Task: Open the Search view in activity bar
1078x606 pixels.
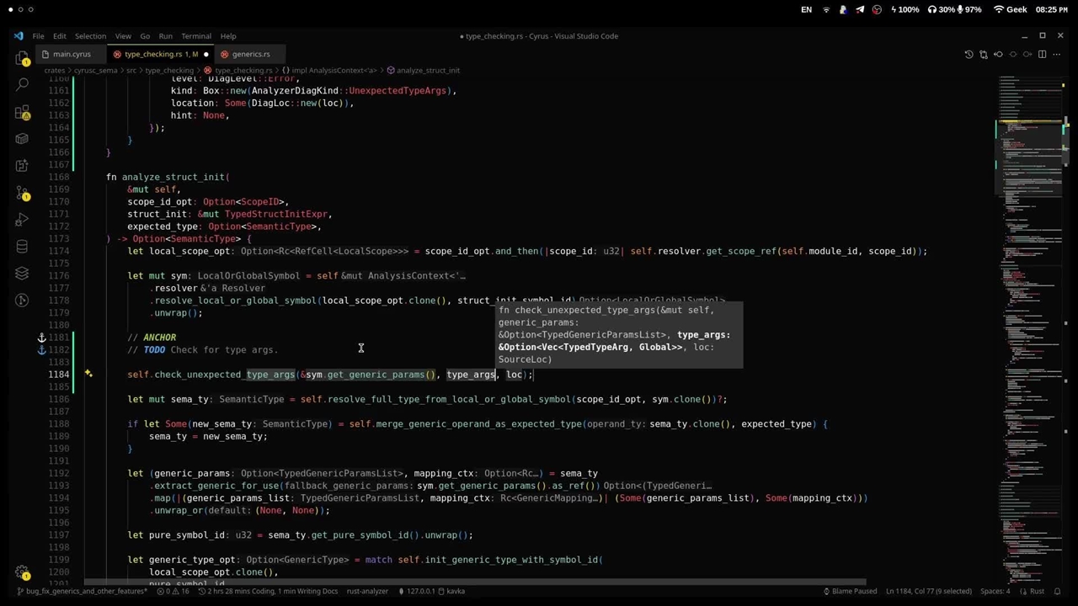Action: 22,85
